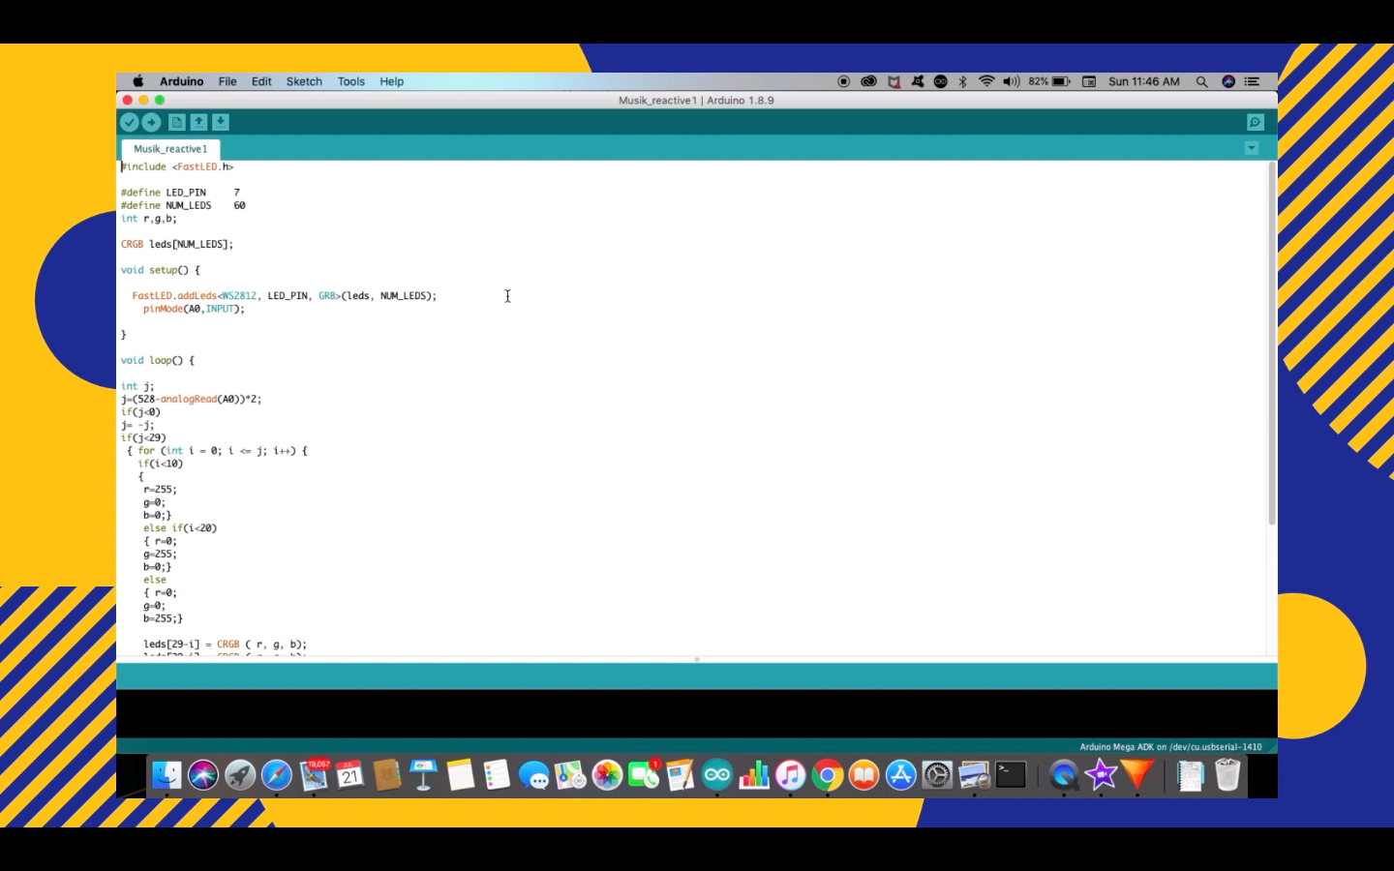
Task: Open Numbers chart icon in the Dock
Action: [x=754, y=775]
